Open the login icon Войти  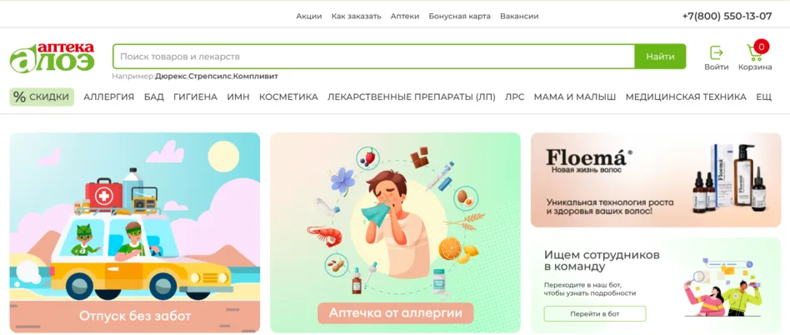point(717,58)
